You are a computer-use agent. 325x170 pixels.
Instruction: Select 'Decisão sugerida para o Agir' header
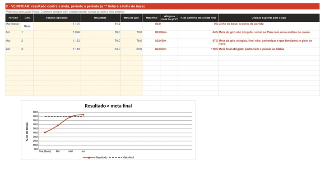(x=269, y=18)
